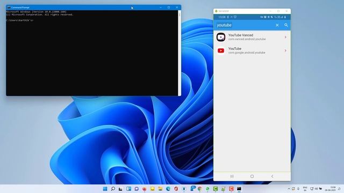Minimize the Command Prompt window
This screenshot has height=193, width=344.
pos(161,8)
